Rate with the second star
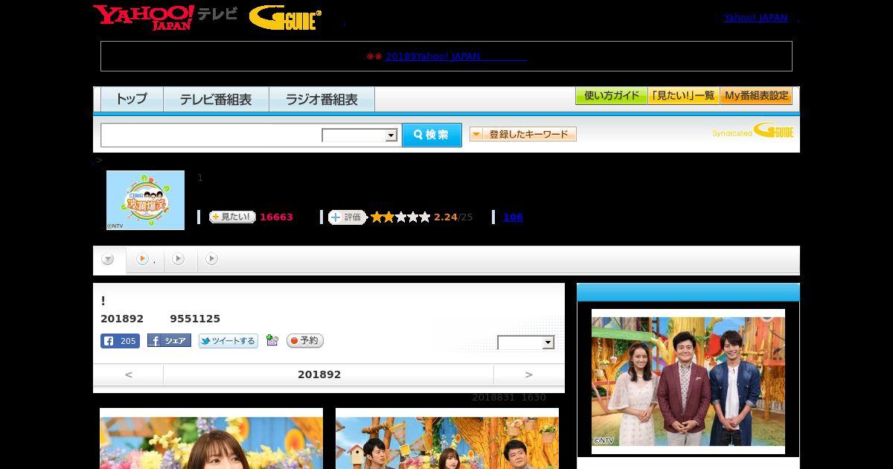 coord(388,217)
